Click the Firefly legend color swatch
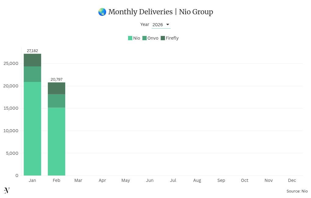Viewport: 311px width, 198px height. pyautogui.click(x=163, y=38)
